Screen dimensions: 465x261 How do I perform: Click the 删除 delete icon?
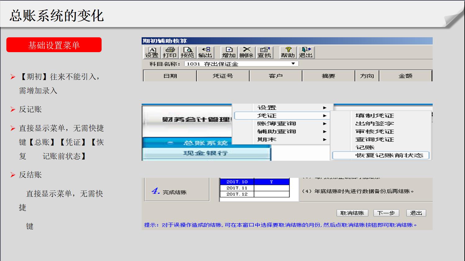[246, 52]
